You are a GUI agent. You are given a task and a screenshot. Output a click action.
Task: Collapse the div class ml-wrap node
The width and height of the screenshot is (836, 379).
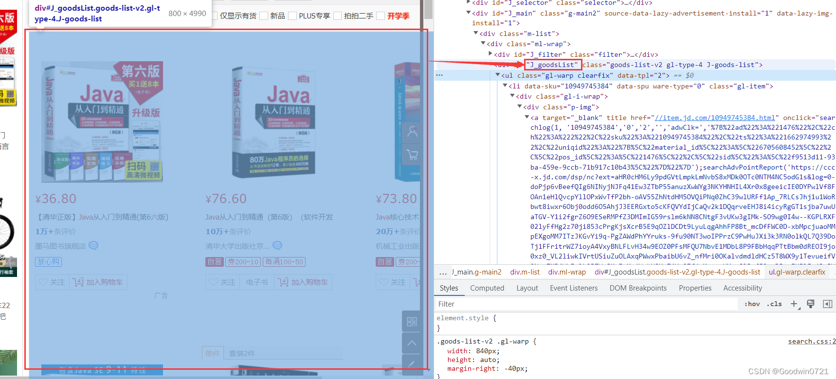tap(483, 44)
